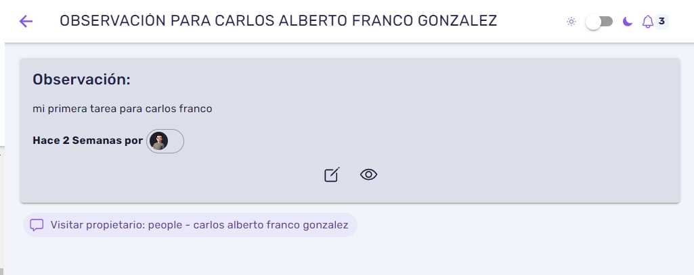This screenshot has height=275, width=694.
Task: Toggle the dark mode switch
Action: pos(599,22)
